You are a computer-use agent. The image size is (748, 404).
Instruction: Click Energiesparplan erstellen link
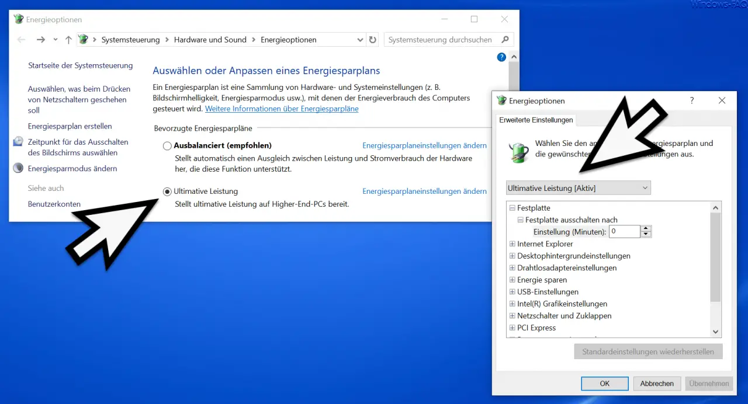click(x=70, y=126)
